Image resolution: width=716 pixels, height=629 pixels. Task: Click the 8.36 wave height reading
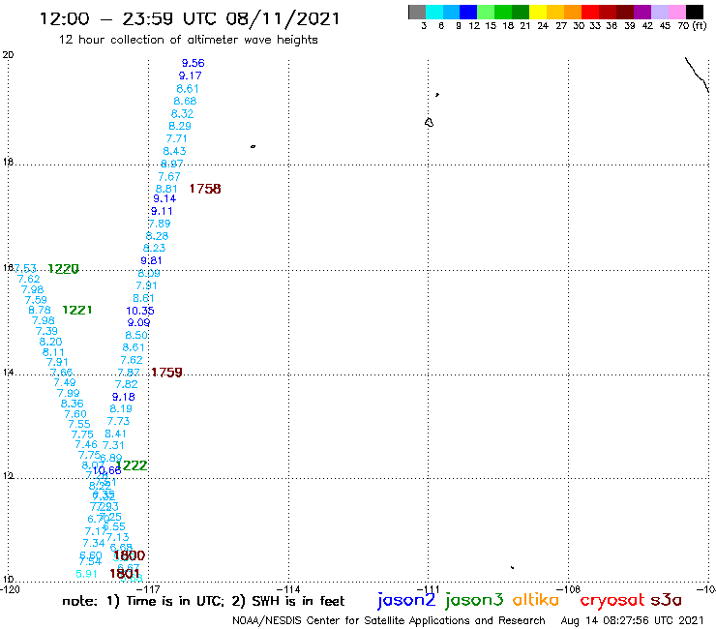(73, 404)
